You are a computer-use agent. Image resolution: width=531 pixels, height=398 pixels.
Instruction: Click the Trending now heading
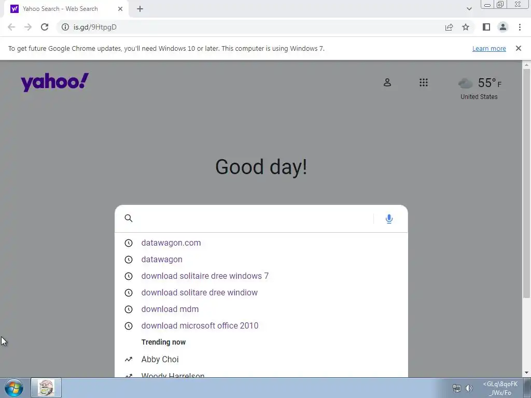pyautogui.click(x=163, y=342)
